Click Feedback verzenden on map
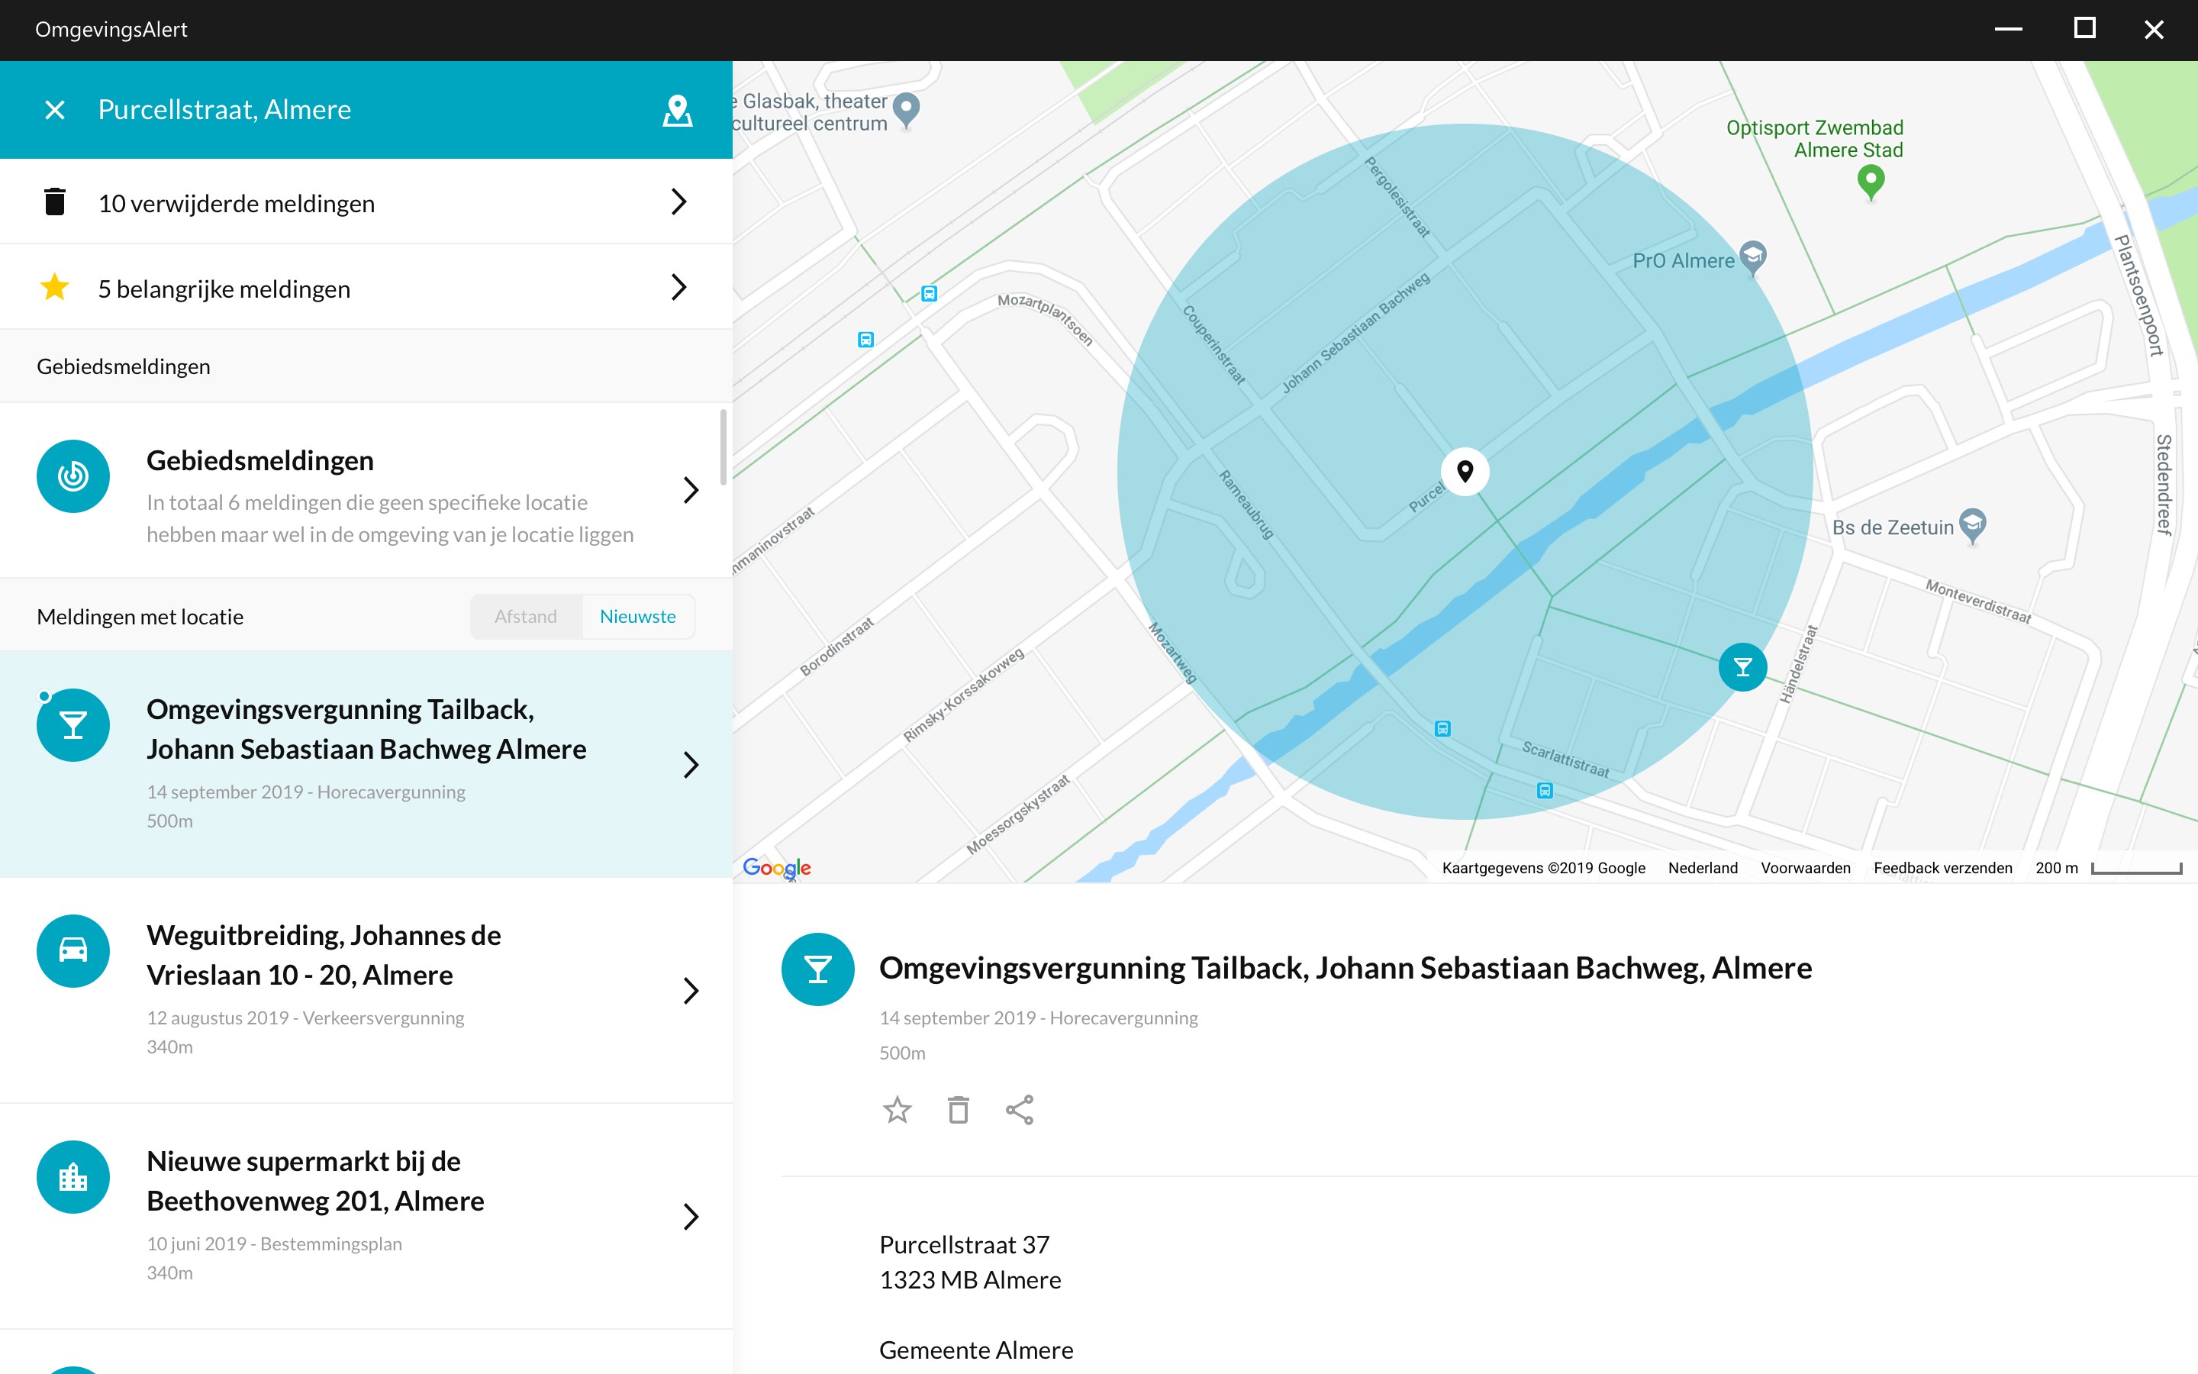The width and height of the screenshot is (2198, 1374). click(x=1942, y=868)
